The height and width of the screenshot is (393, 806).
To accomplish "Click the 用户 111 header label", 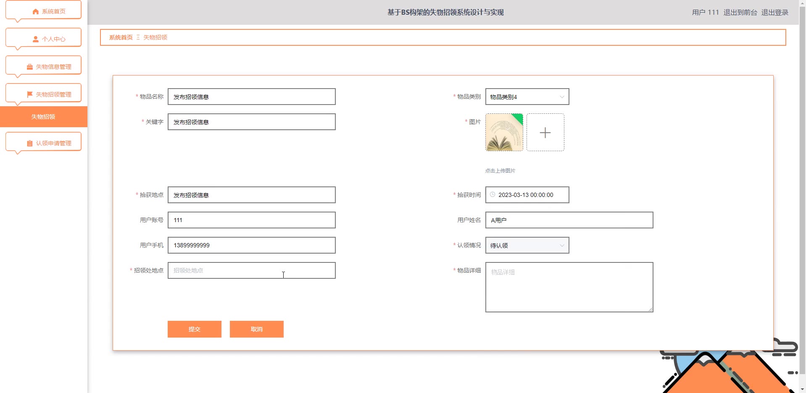I will tap(706, 13).
